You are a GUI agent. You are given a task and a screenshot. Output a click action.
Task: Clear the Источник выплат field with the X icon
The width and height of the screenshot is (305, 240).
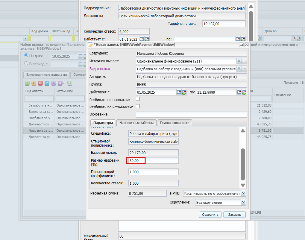click(x=239, y=61)
